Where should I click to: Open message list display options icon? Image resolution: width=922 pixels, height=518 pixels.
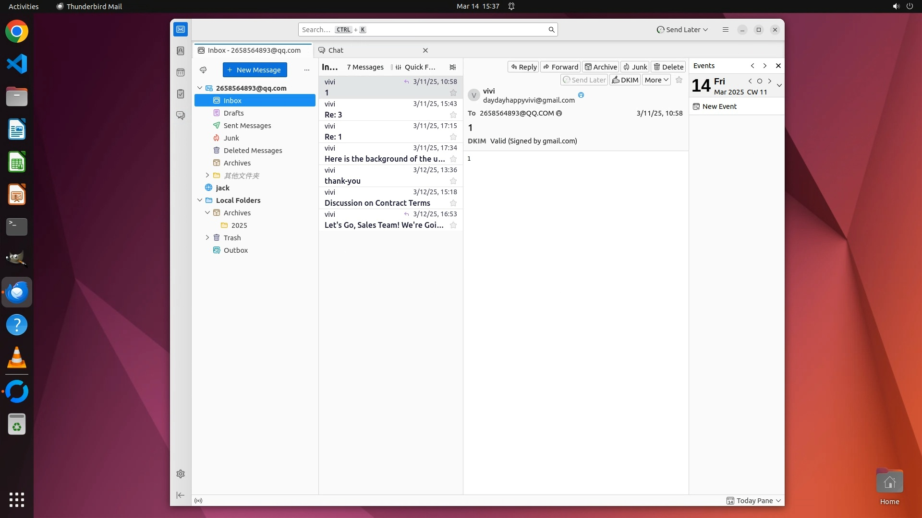click(452, 67)
